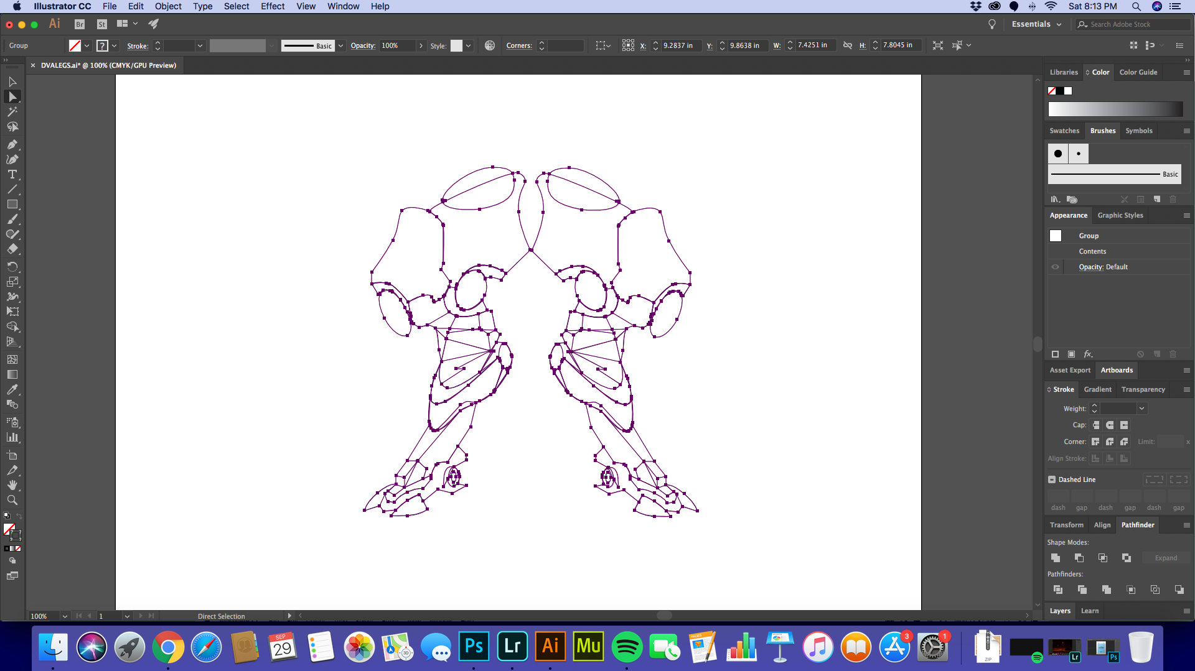Select the Type tool

coord(12,174)
